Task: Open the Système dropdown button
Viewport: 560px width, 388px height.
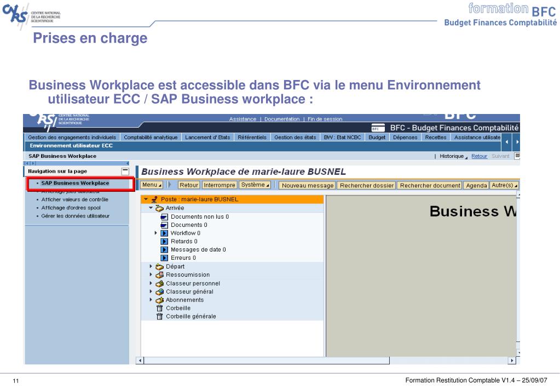Action: [x=255, y=185]
